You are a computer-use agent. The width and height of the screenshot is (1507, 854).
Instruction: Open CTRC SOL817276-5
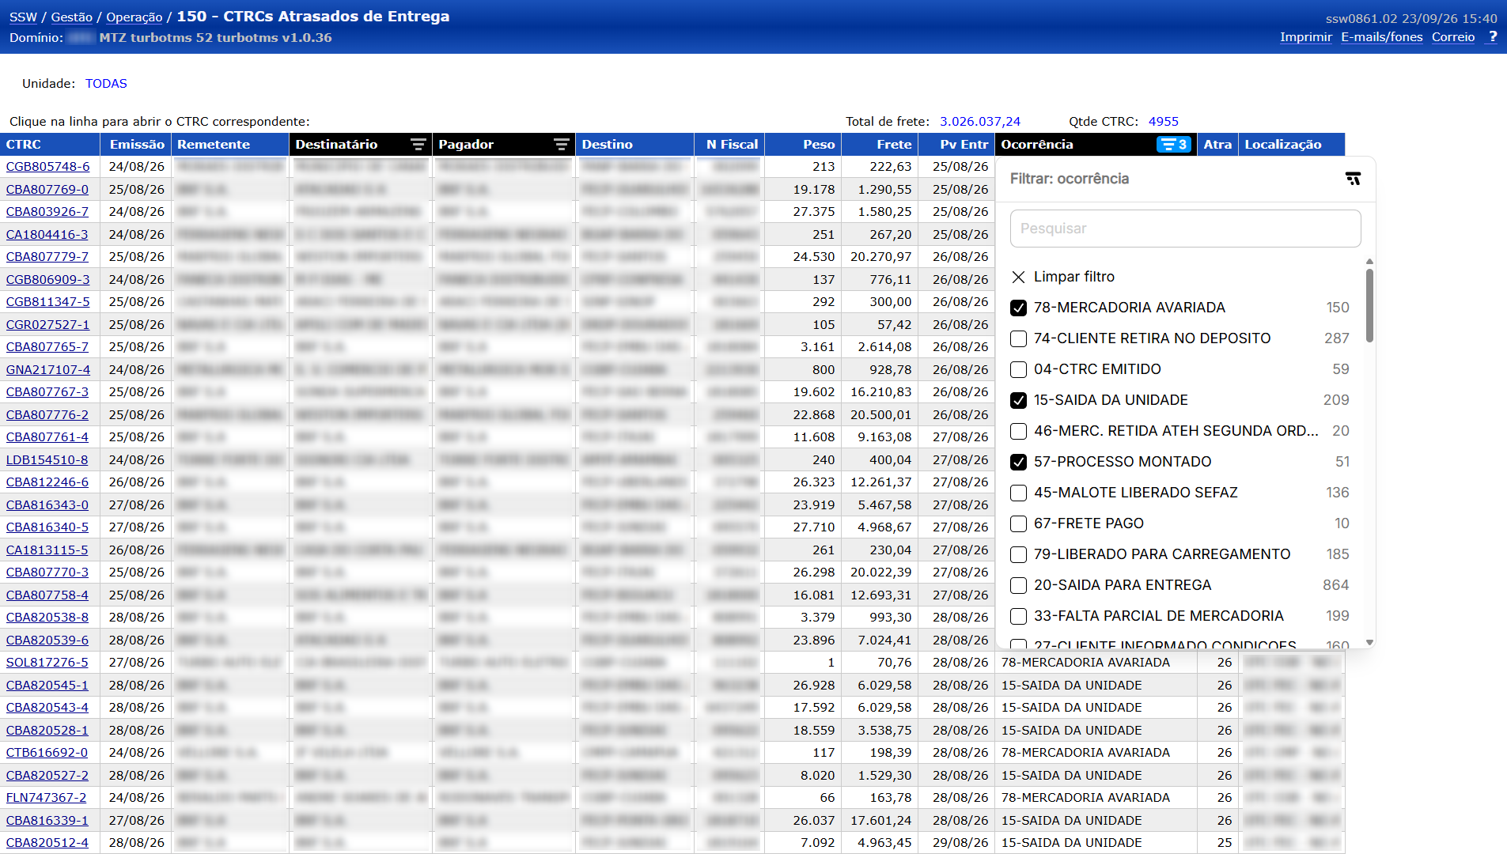point(47,663)
